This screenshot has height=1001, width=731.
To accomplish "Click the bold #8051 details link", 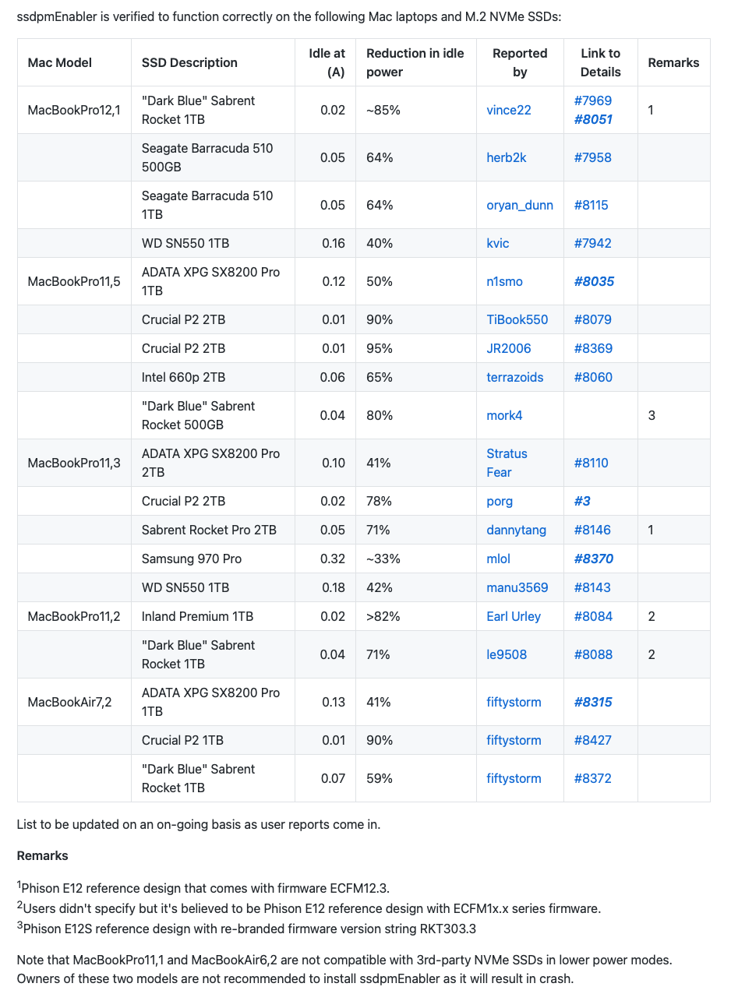I will point(593,119).
